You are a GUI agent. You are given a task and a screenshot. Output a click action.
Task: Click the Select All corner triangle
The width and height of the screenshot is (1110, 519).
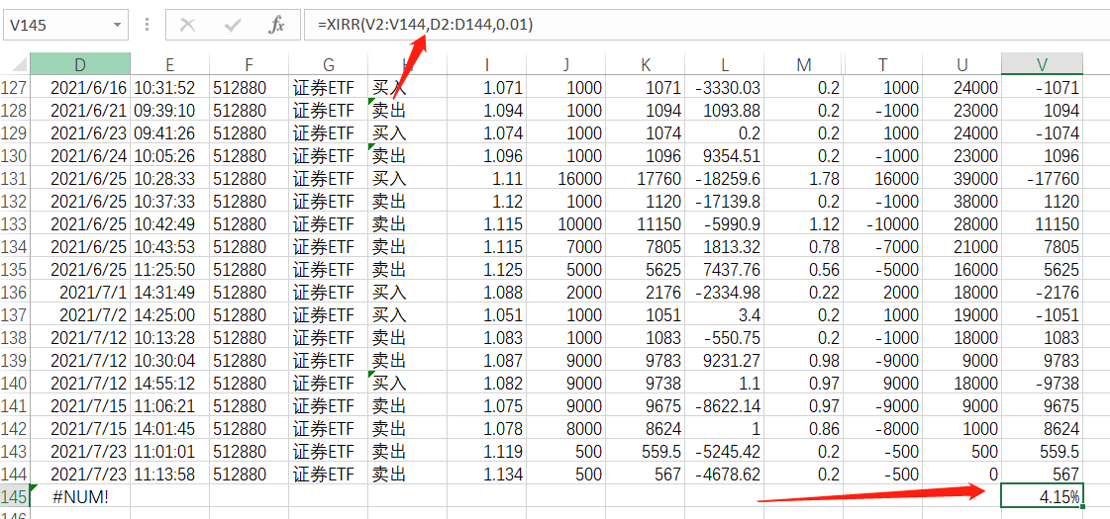(x=15, y=64)
